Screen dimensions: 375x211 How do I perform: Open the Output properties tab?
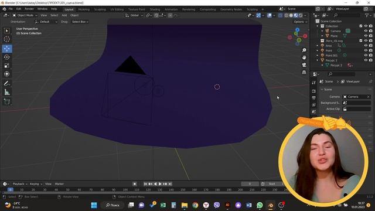(314, 98)
